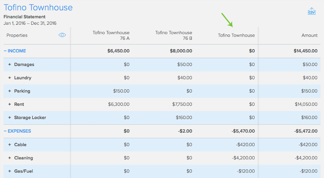Viewport: 324px width, 178px height.
Task: Expand the Rent row plus icon
Action: [x=9, y=104]
